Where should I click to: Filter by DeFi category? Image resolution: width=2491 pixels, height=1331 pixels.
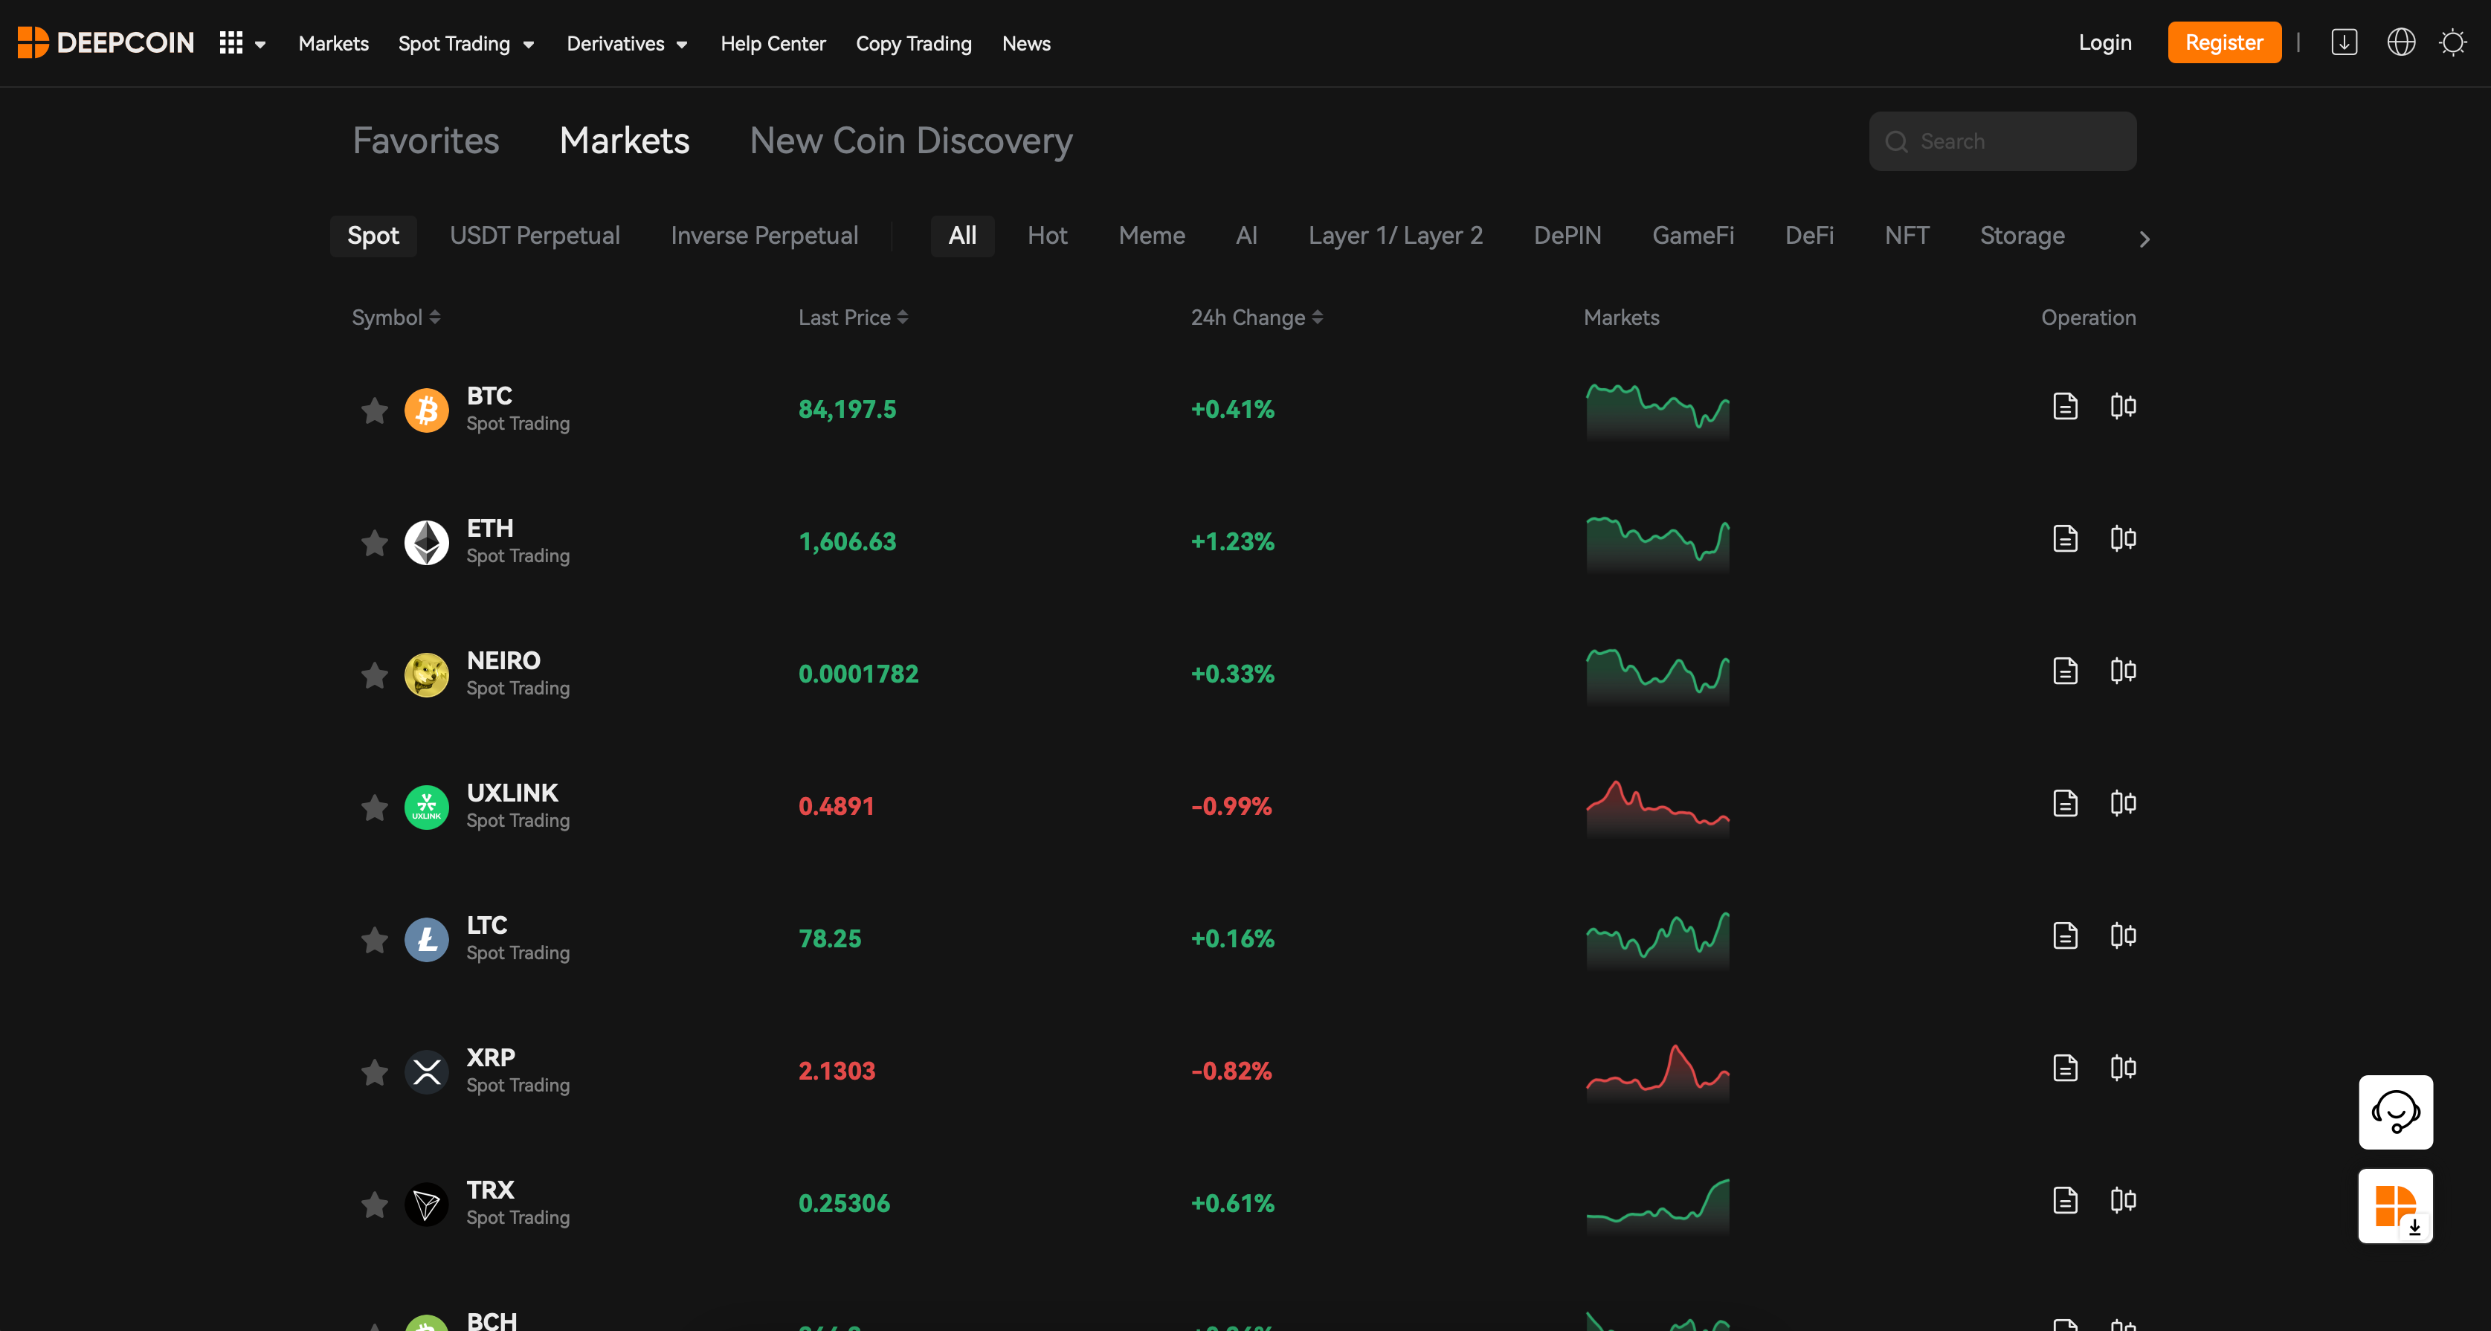coord(1809,236)
